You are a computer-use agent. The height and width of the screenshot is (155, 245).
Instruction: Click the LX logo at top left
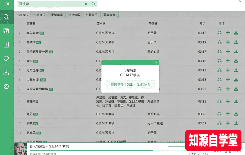click(6, 4)
